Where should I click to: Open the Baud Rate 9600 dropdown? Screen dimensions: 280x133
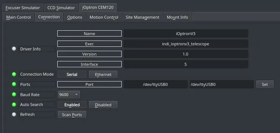[69, 95]
